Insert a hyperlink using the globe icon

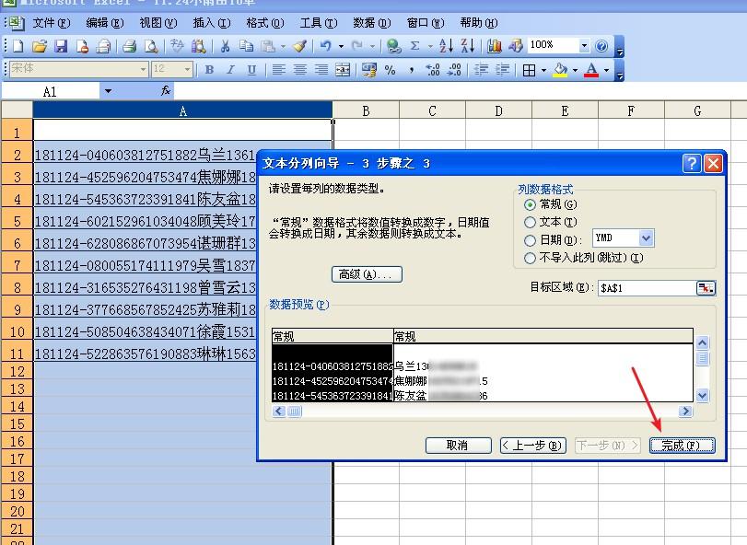click(393, 46)
